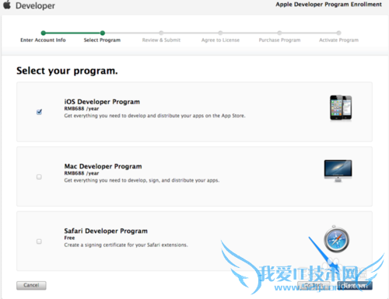Click the iOS program App Store description
Viewport: 389px width, 299px height.
155,116
